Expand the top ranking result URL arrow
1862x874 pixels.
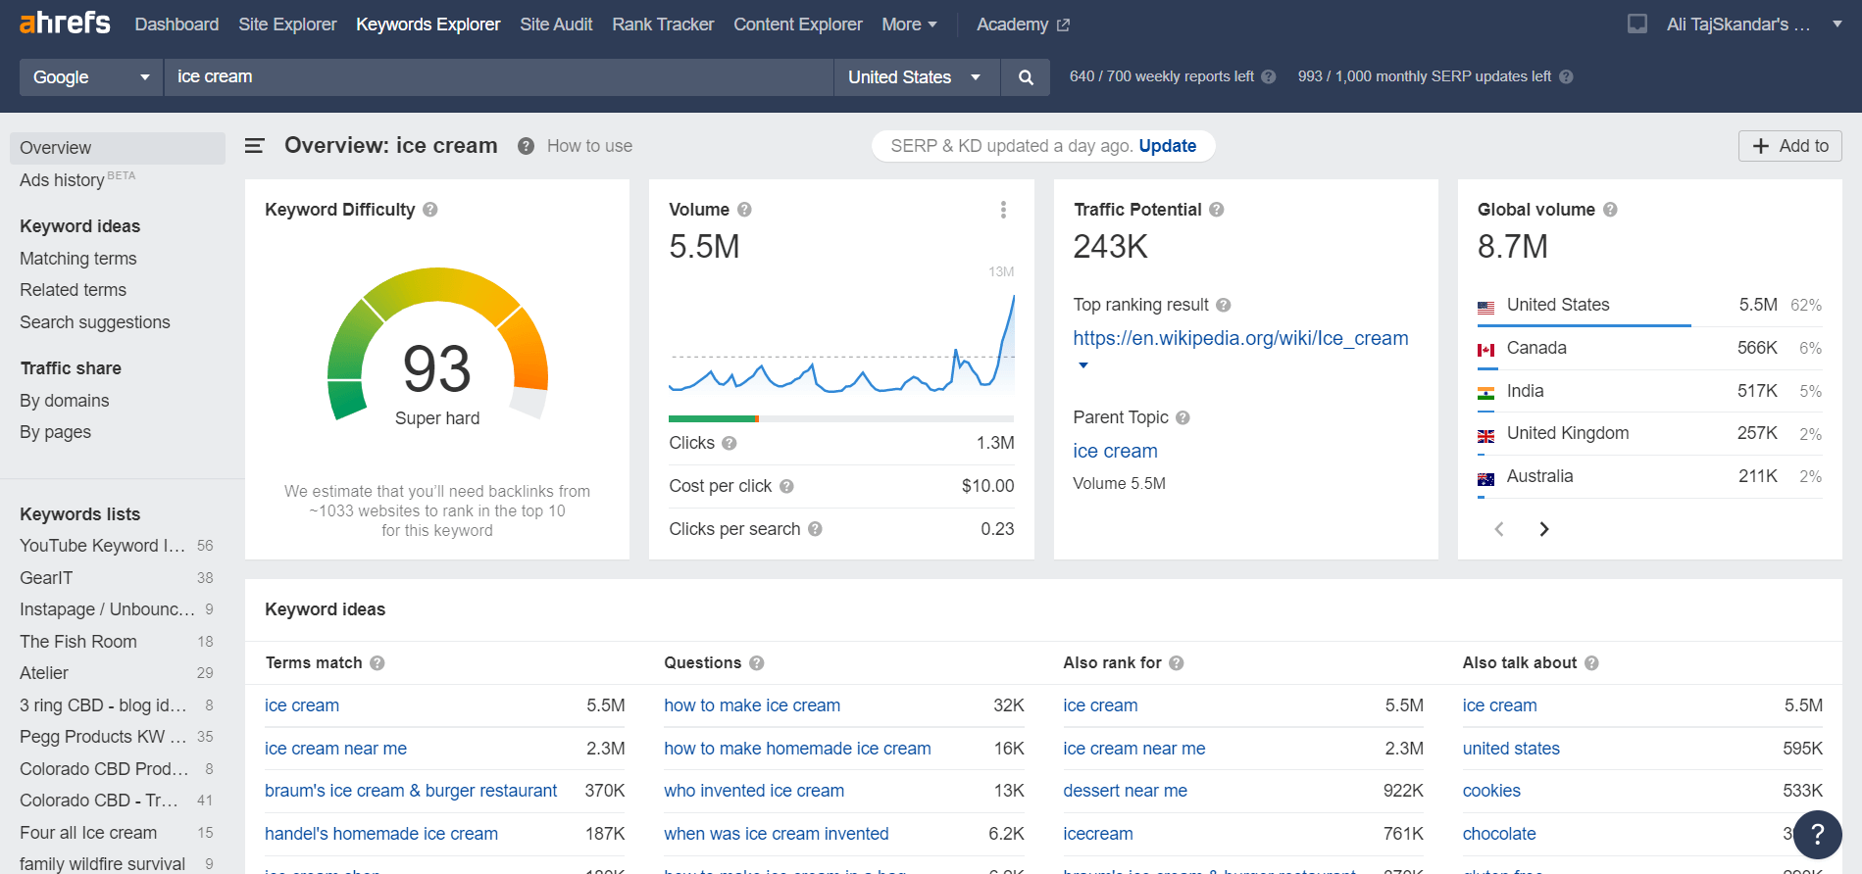[1083, 365]
